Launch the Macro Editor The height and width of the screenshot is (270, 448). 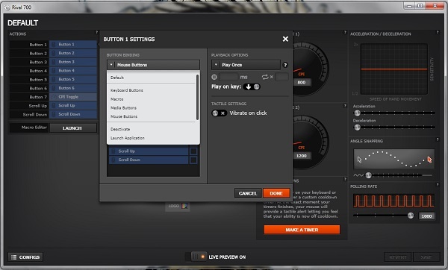tap(72, 128)
